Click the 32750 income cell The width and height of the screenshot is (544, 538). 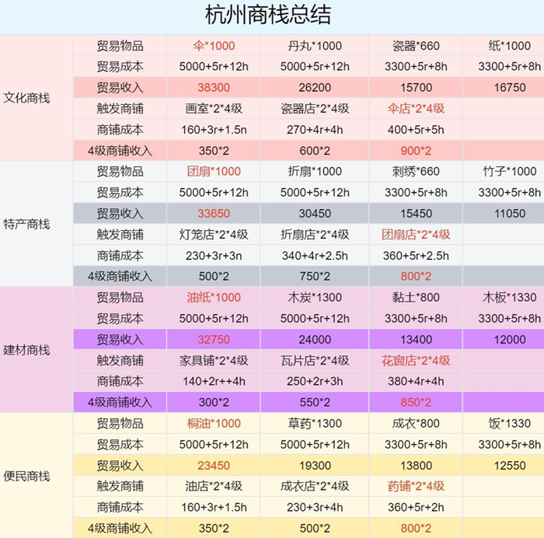[213, 339]
